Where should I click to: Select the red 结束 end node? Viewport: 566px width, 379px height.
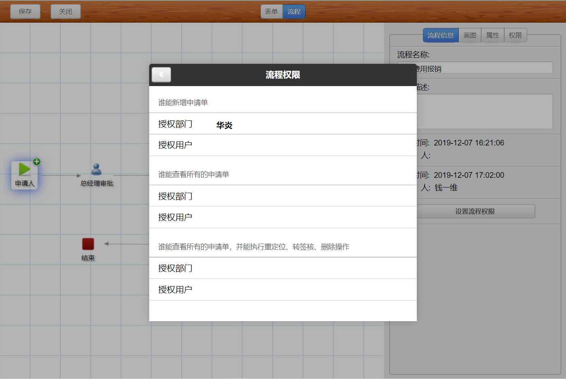click(x=88, y=244)
